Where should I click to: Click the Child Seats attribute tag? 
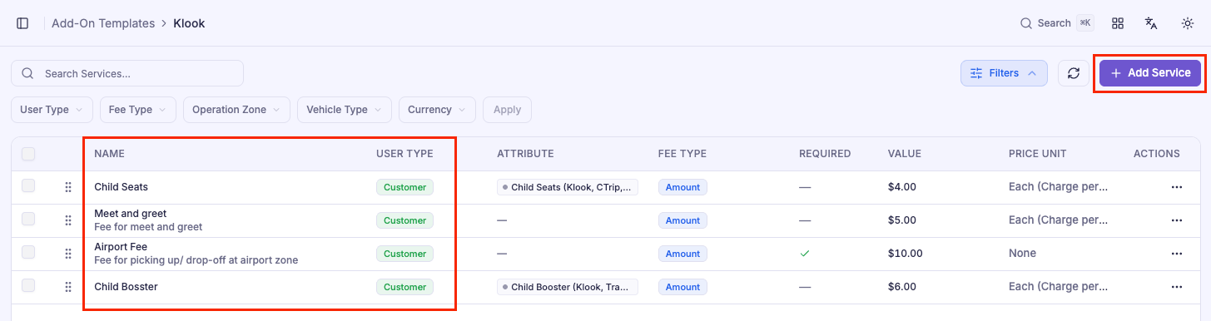pos(568,187)
